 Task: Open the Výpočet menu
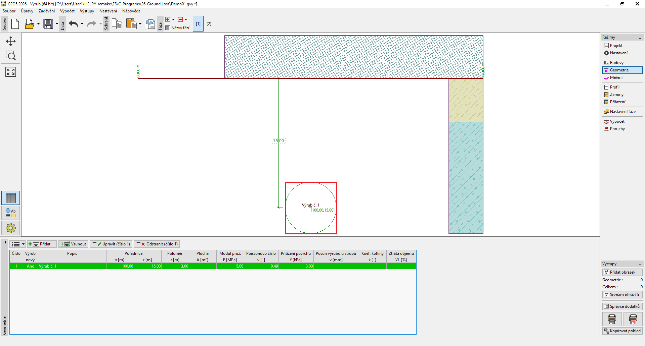pos(67,11)
